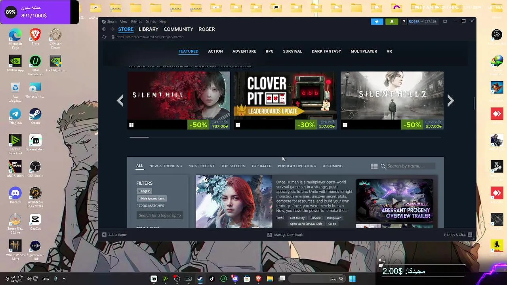Click Windows Start button on taskbar
The height and width of the screenshot is (285, 507).
352,279
